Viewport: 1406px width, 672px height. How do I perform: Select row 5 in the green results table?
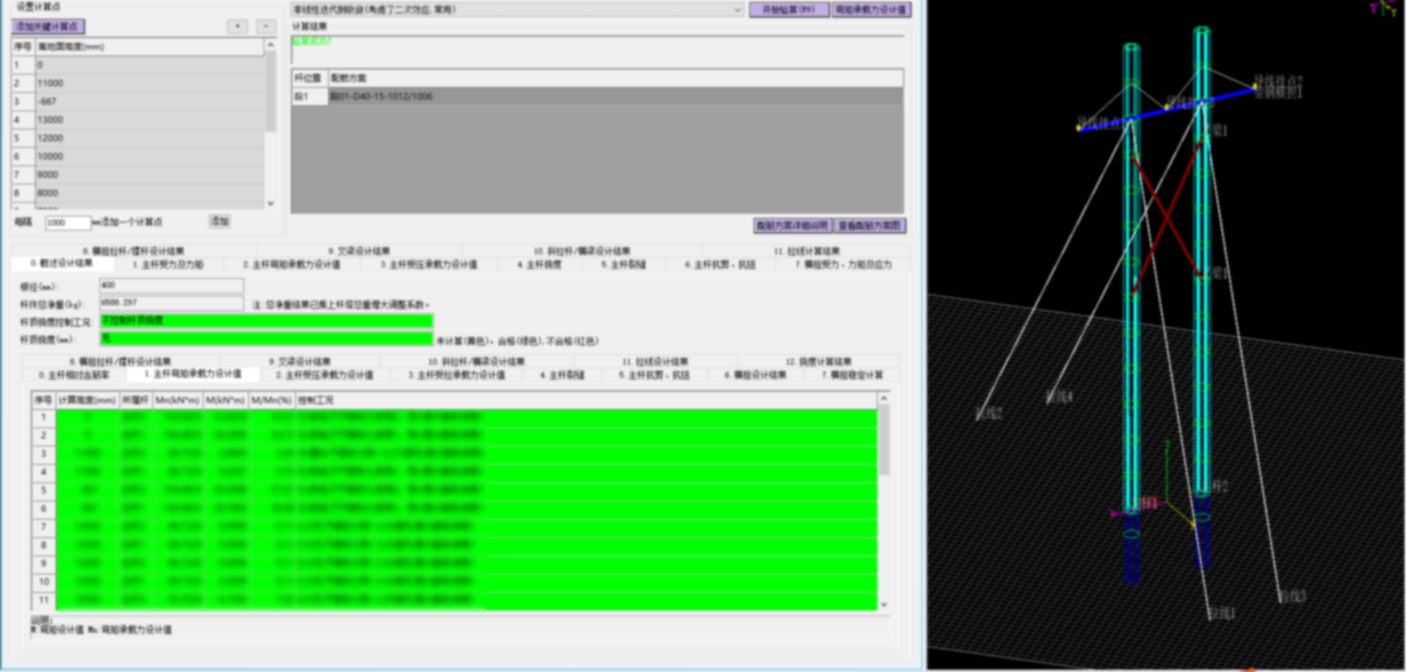[x=454, y=490]
